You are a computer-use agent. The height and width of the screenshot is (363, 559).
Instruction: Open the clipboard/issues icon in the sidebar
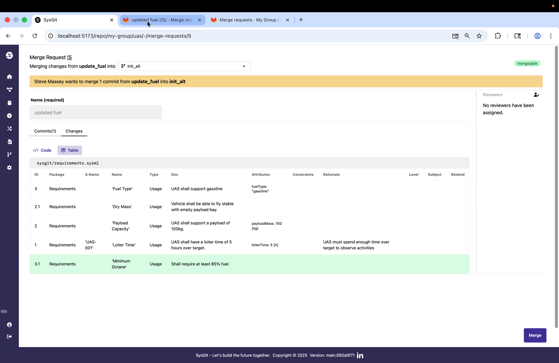coord(9,103)
